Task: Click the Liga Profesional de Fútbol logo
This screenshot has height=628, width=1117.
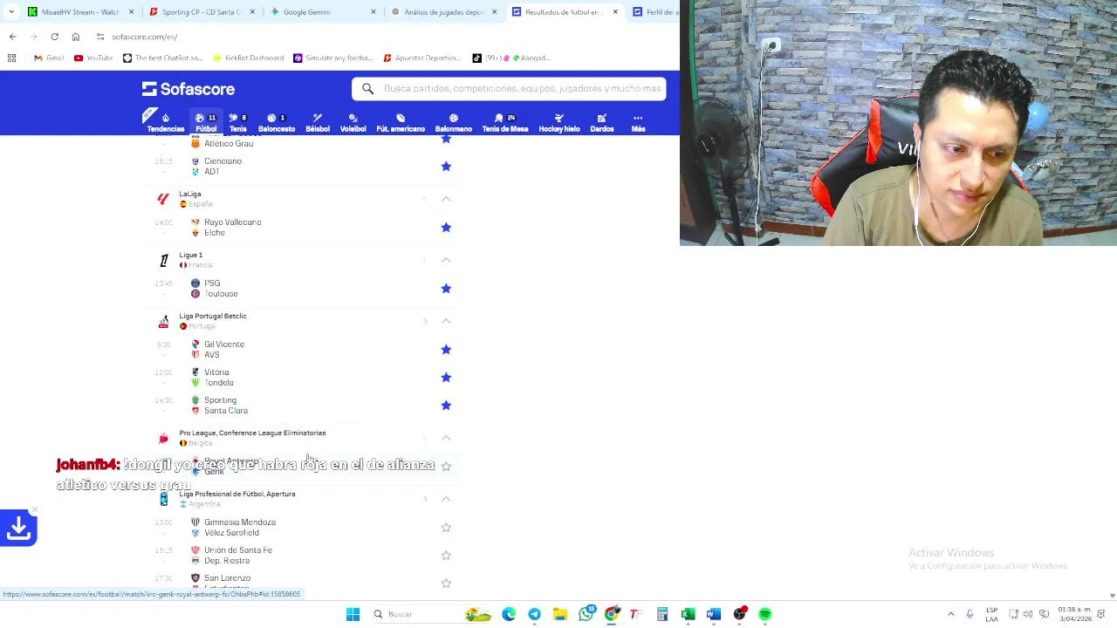Action: click(x=163, y=499)
